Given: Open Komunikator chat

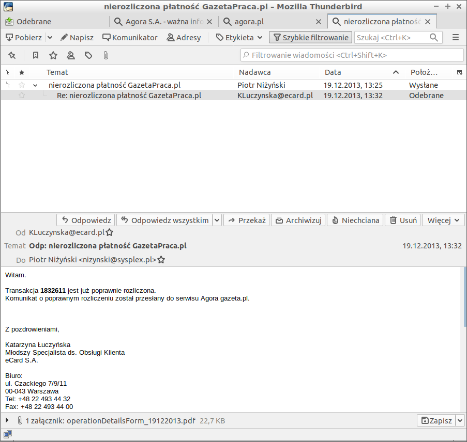Looking at the screenshot, I should pyautogui.click(x=130, y=38).
